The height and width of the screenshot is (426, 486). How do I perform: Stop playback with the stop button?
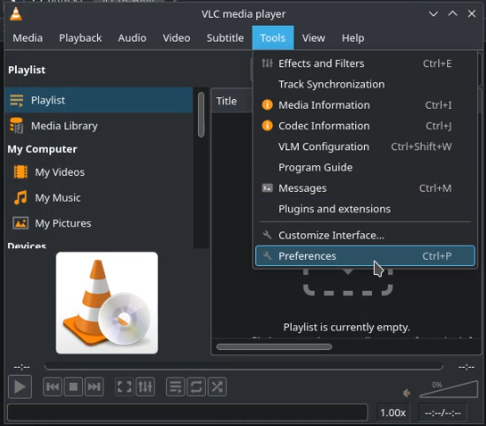click(x=73, y=386)
